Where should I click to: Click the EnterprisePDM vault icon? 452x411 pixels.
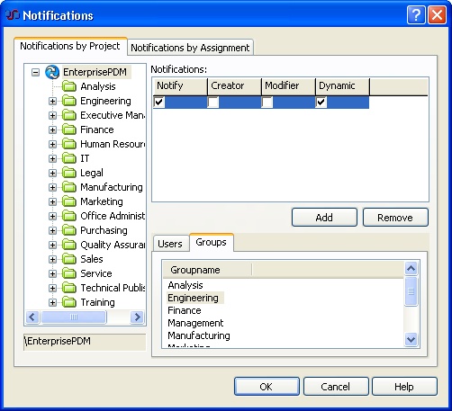tap(52, 72)
